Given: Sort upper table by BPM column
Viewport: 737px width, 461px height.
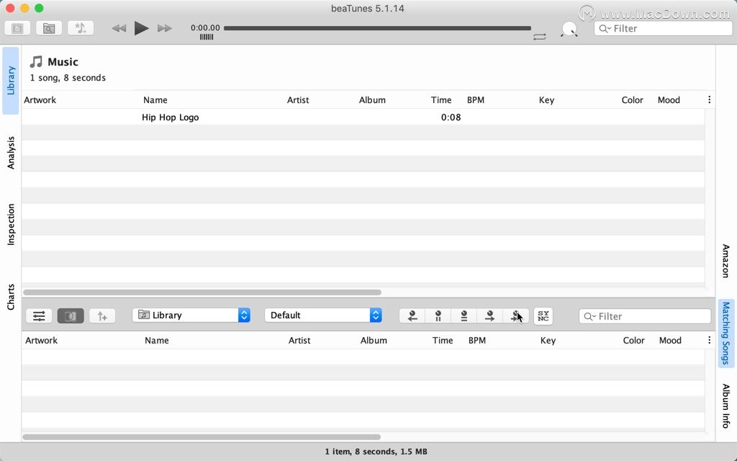Looking at the screenshot, I should coord(476,99).
